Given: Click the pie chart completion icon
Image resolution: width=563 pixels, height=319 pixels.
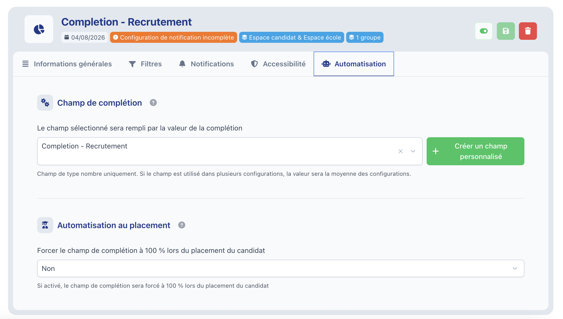Looking at the screenshot, I should 39,29.
